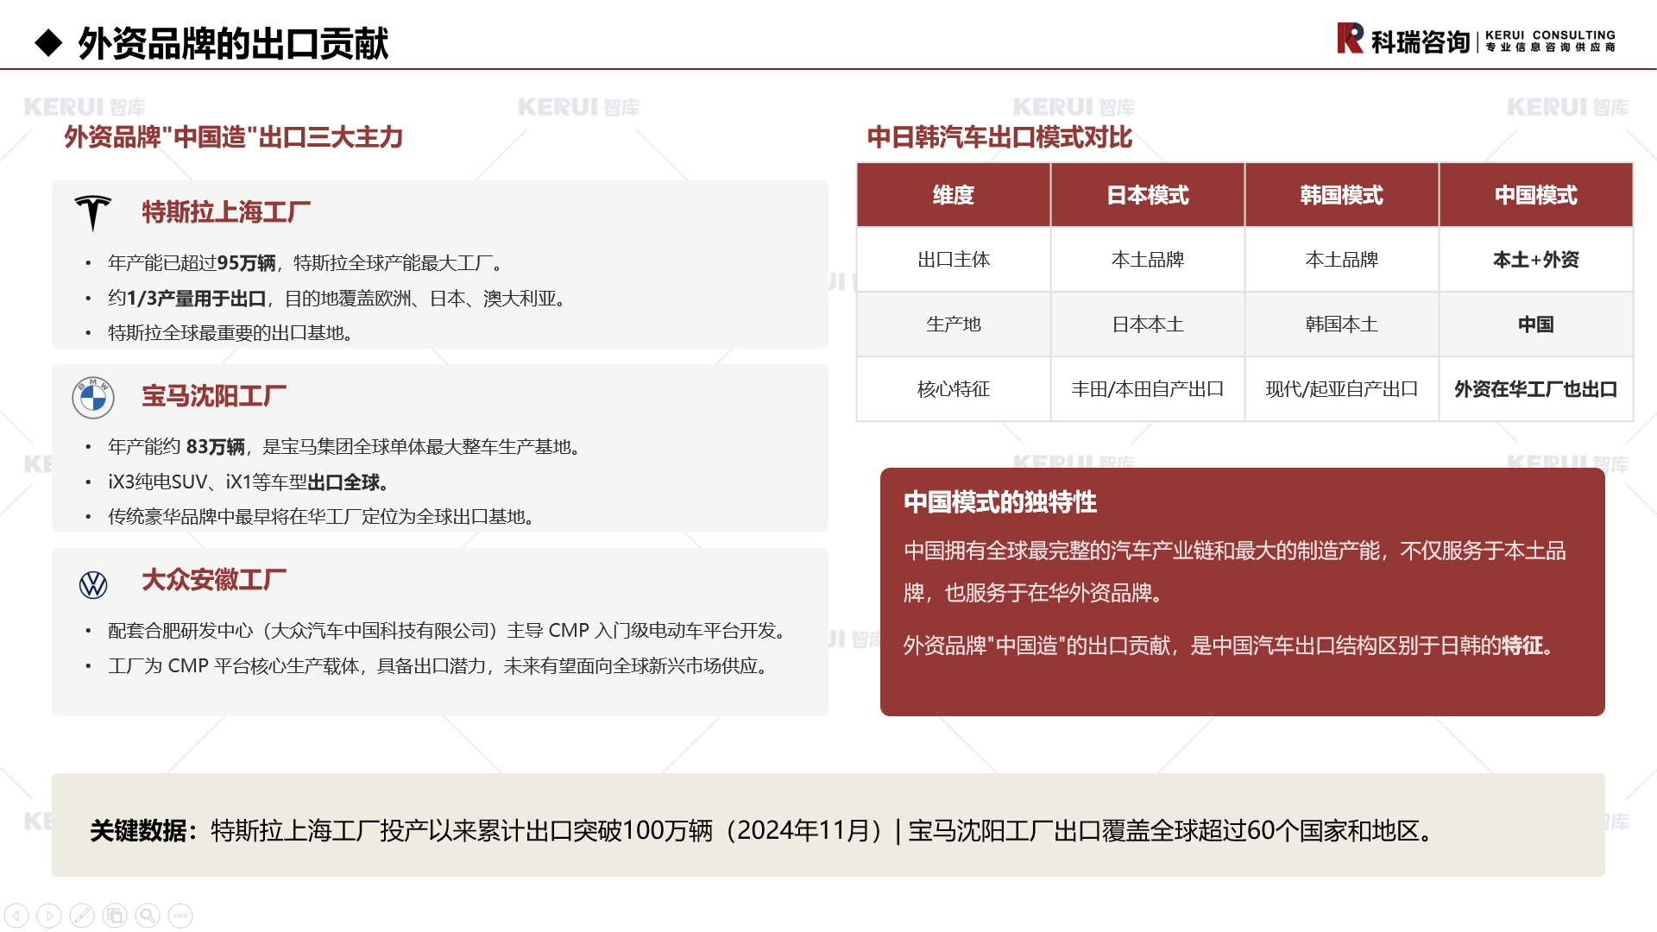This screenshot has height=932, width=1657.
Task: Activate the slideshow zoom magnifier
Action: coord(148,915)
